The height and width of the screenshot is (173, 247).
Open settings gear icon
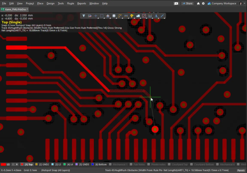tap(203, 3)
